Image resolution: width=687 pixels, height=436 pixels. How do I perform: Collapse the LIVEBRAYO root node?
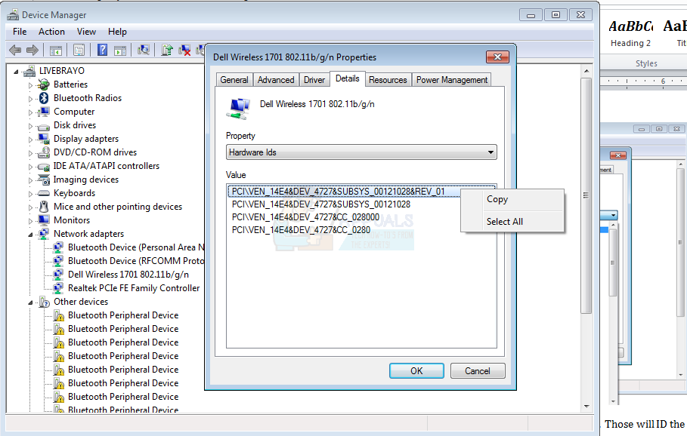pos(16,71)
